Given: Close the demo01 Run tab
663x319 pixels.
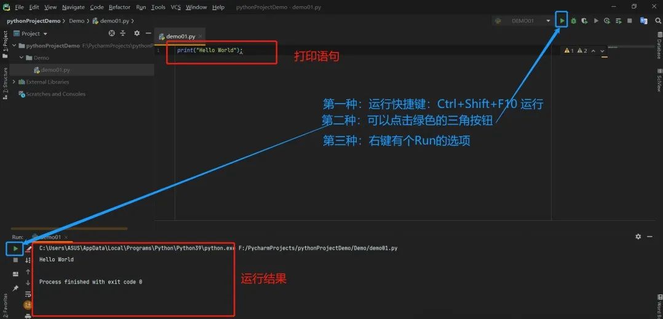Looking at the screenshot, I should [x=66, y=237].
